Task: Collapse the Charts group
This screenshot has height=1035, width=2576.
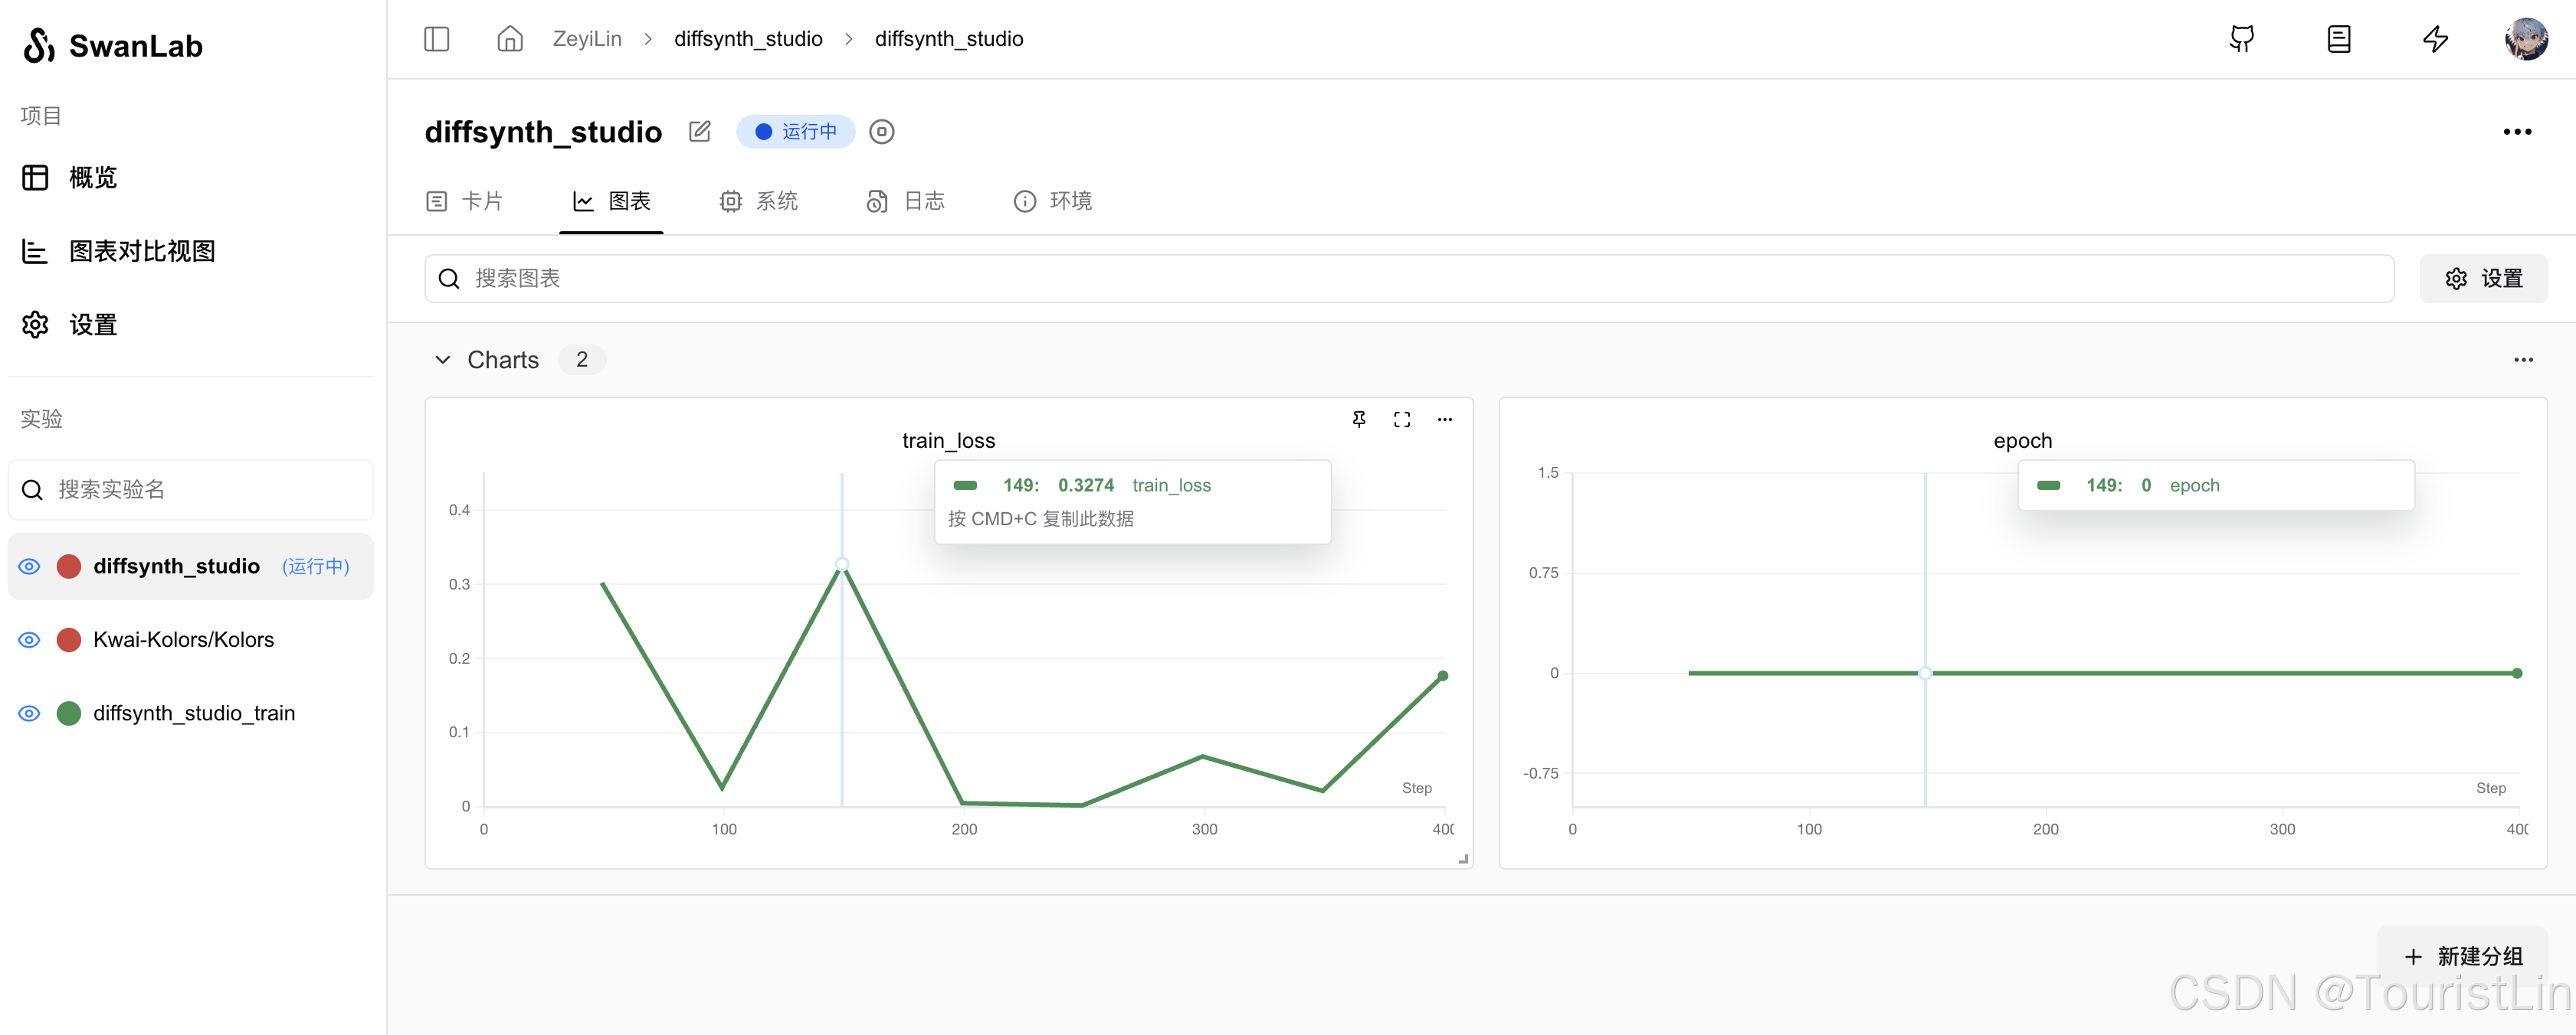Action: (442, 360)
